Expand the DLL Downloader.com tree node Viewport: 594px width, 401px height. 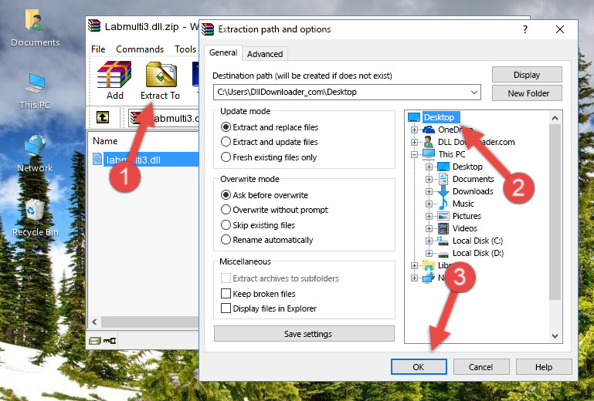click(x=414, y=142)
